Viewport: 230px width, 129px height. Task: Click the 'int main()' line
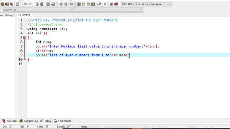point(37,33)
